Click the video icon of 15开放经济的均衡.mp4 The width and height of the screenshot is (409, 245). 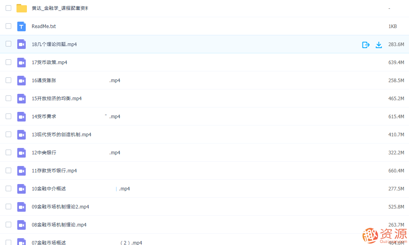(x=21, y=98)
